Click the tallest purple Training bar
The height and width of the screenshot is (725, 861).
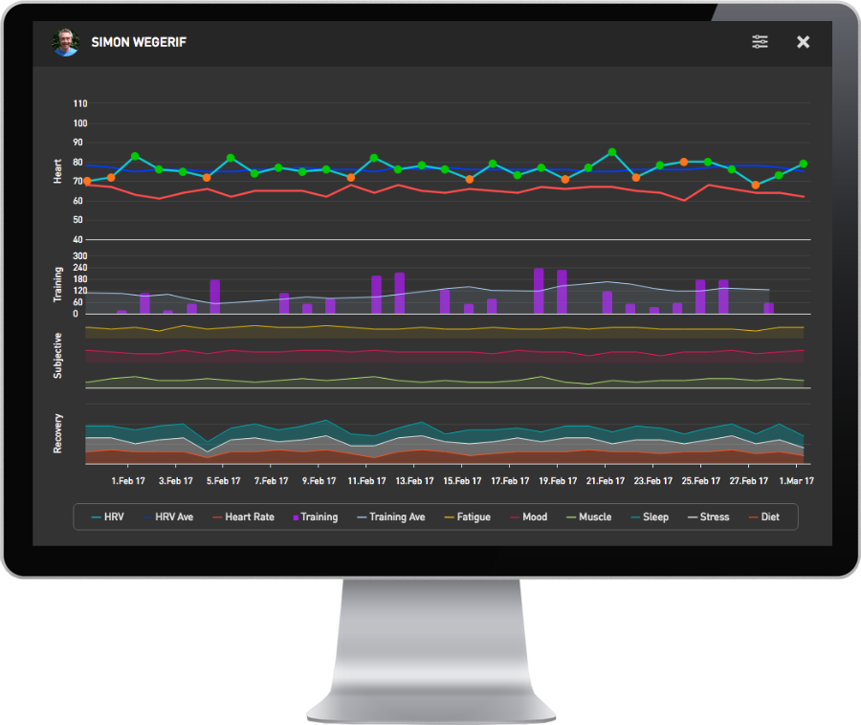click(x=539, y=292)
